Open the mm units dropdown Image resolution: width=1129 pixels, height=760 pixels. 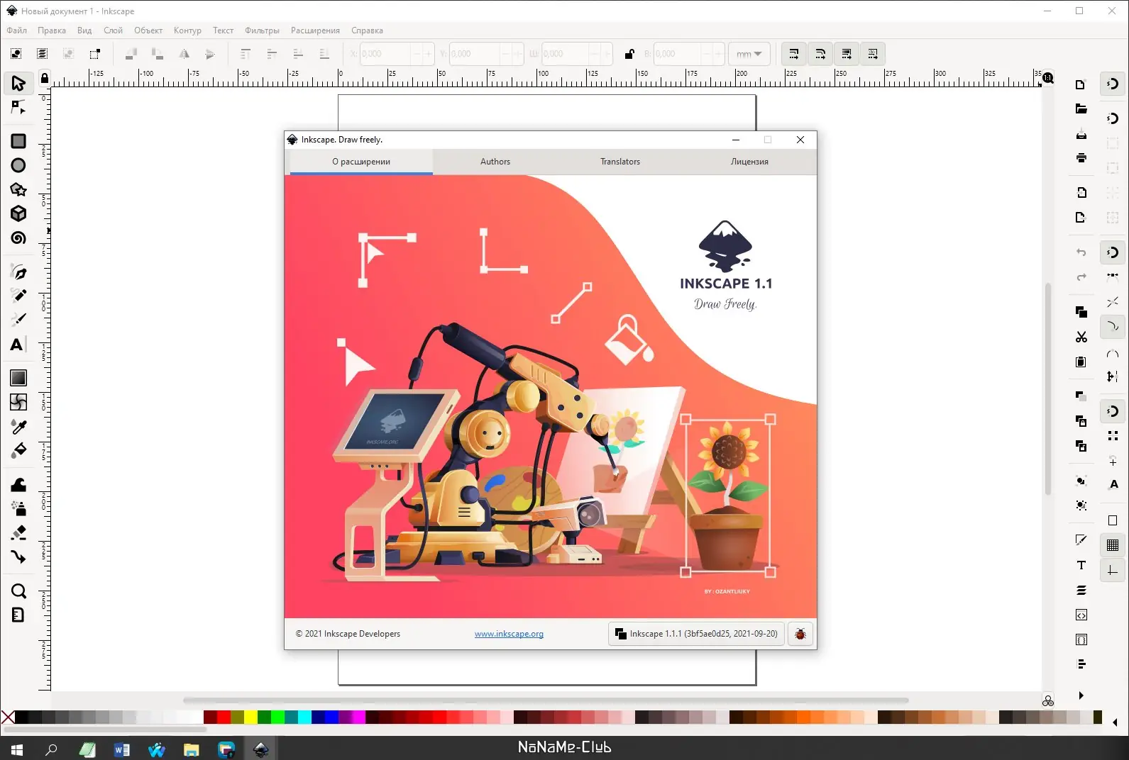click(749, 54)
